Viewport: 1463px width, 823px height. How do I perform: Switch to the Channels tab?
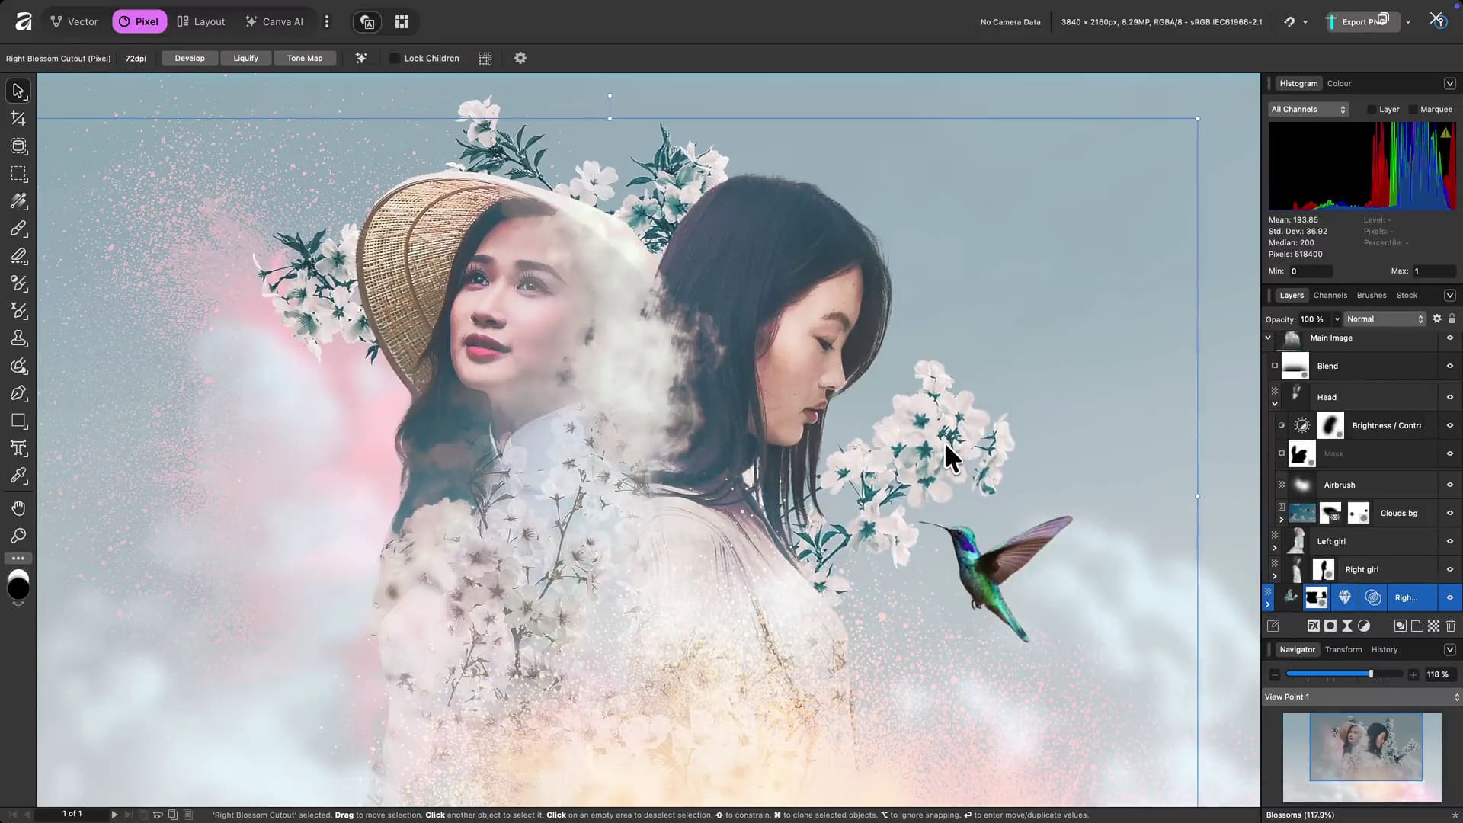pos(1330,295)
